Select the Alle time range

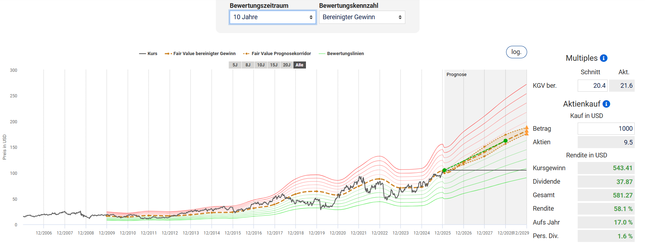[x=300, y=65]
